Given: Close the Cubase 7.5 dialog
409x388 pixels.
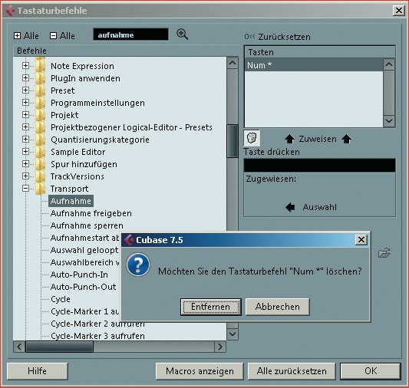Looking at the screenshot, I should pyautogui.click(x=361, y=240).
